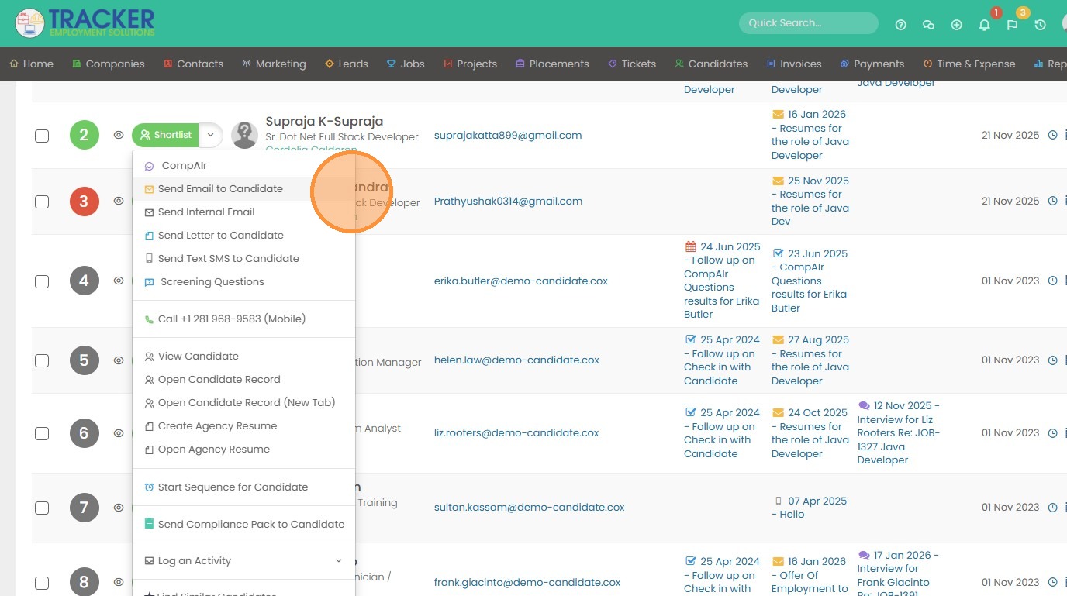Tick the checkbox for row 2
Viewport: 1067px width, 596px height.
(42, 136)
